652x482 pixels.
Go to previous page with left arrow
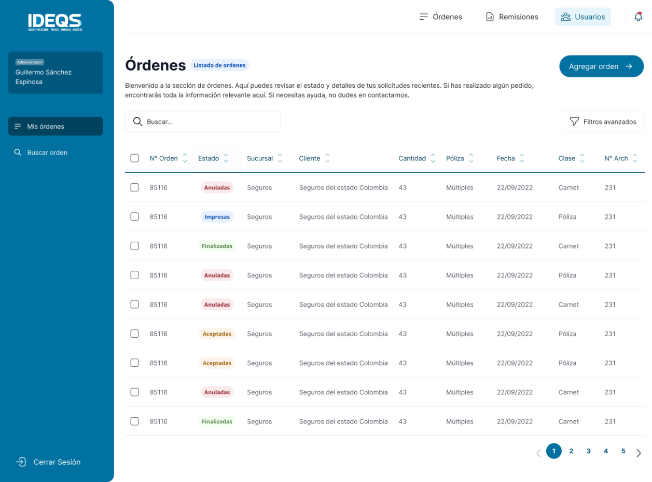coord(538,453)
